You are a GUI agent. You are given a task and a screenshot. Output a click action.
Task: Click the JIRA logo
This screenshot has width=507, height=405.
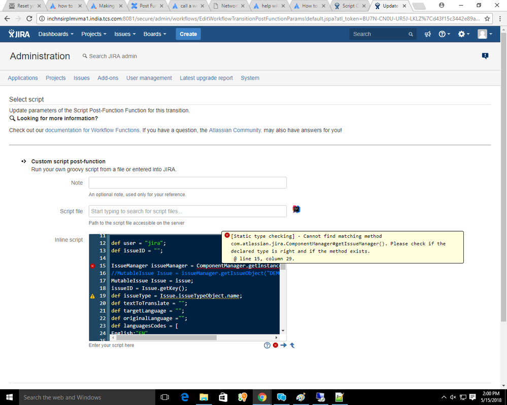[19, 34]
